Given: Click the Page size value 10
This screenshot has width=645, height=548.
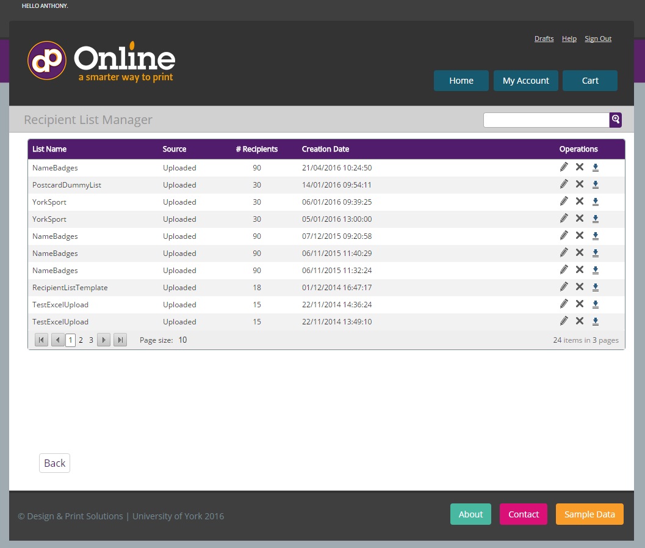Looking at the screenshot, I should click(x=182, y=340).
